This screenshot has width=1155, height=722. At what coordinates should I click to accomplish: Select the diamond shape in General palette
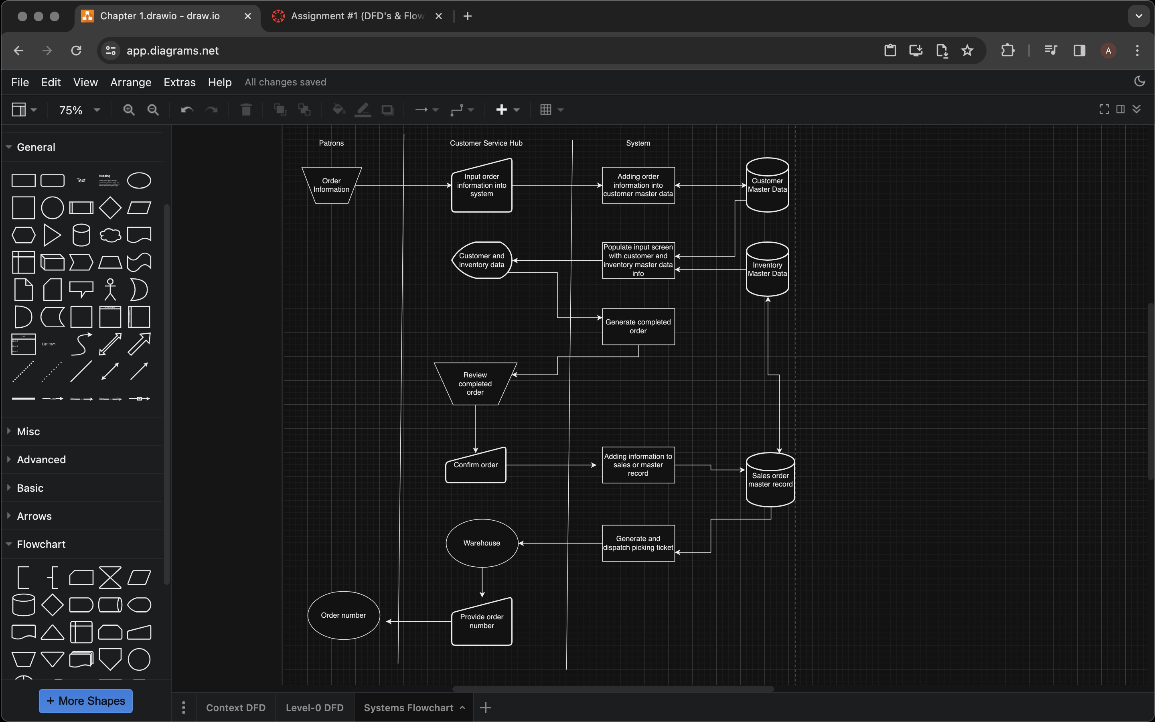coord(110,208)
